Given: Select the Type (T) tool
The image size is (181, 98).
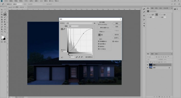Looking at the screenshot, I should pyautogui.click(x=5, y=27).
